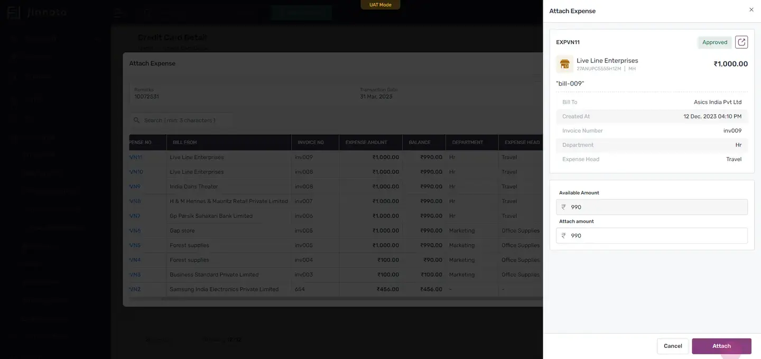Click the purple Attach button
Viewport: 761px width, 359px height.
(721, 346)
